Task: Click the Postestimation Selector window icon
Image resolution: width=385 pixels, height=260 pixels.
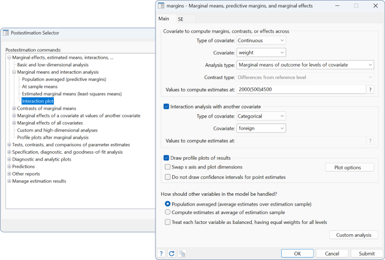Action: (x=6, y=33)
